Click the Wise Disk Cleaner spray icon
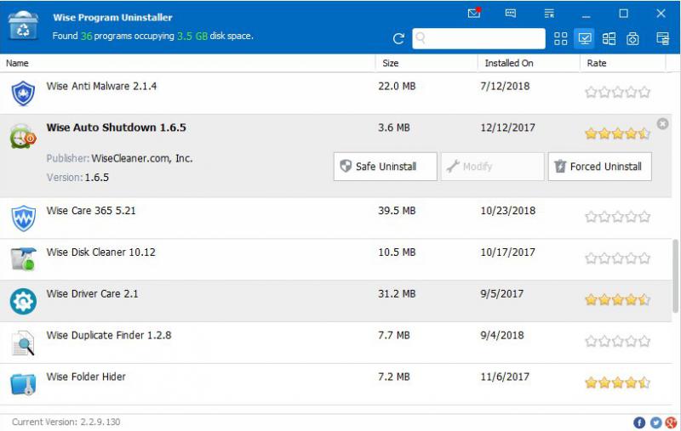 click(23, 259)
